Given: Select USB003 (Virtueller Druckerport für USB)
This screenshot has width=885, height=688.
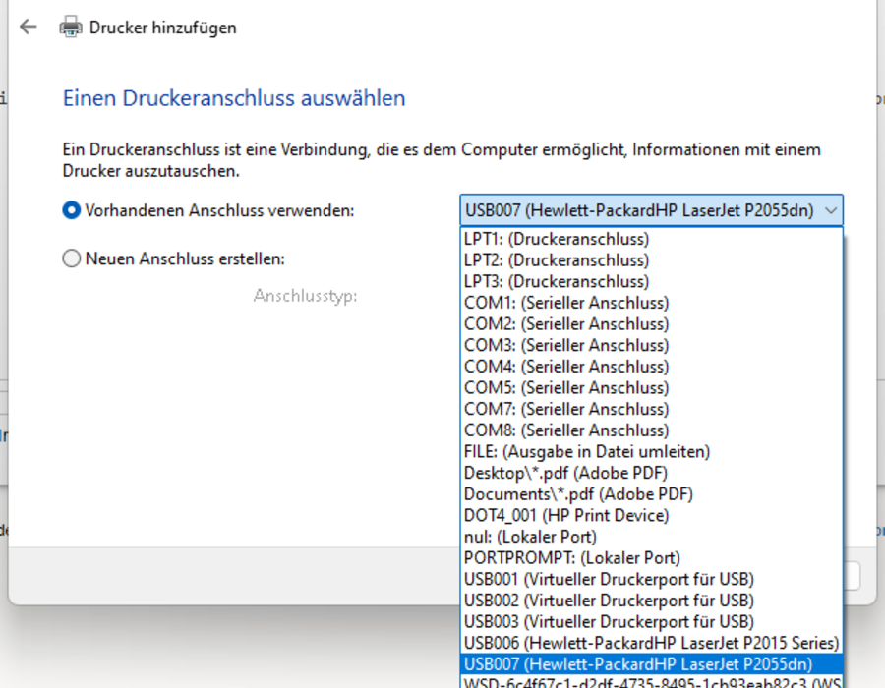Looking at the screenshot, I should click(652, 621).
